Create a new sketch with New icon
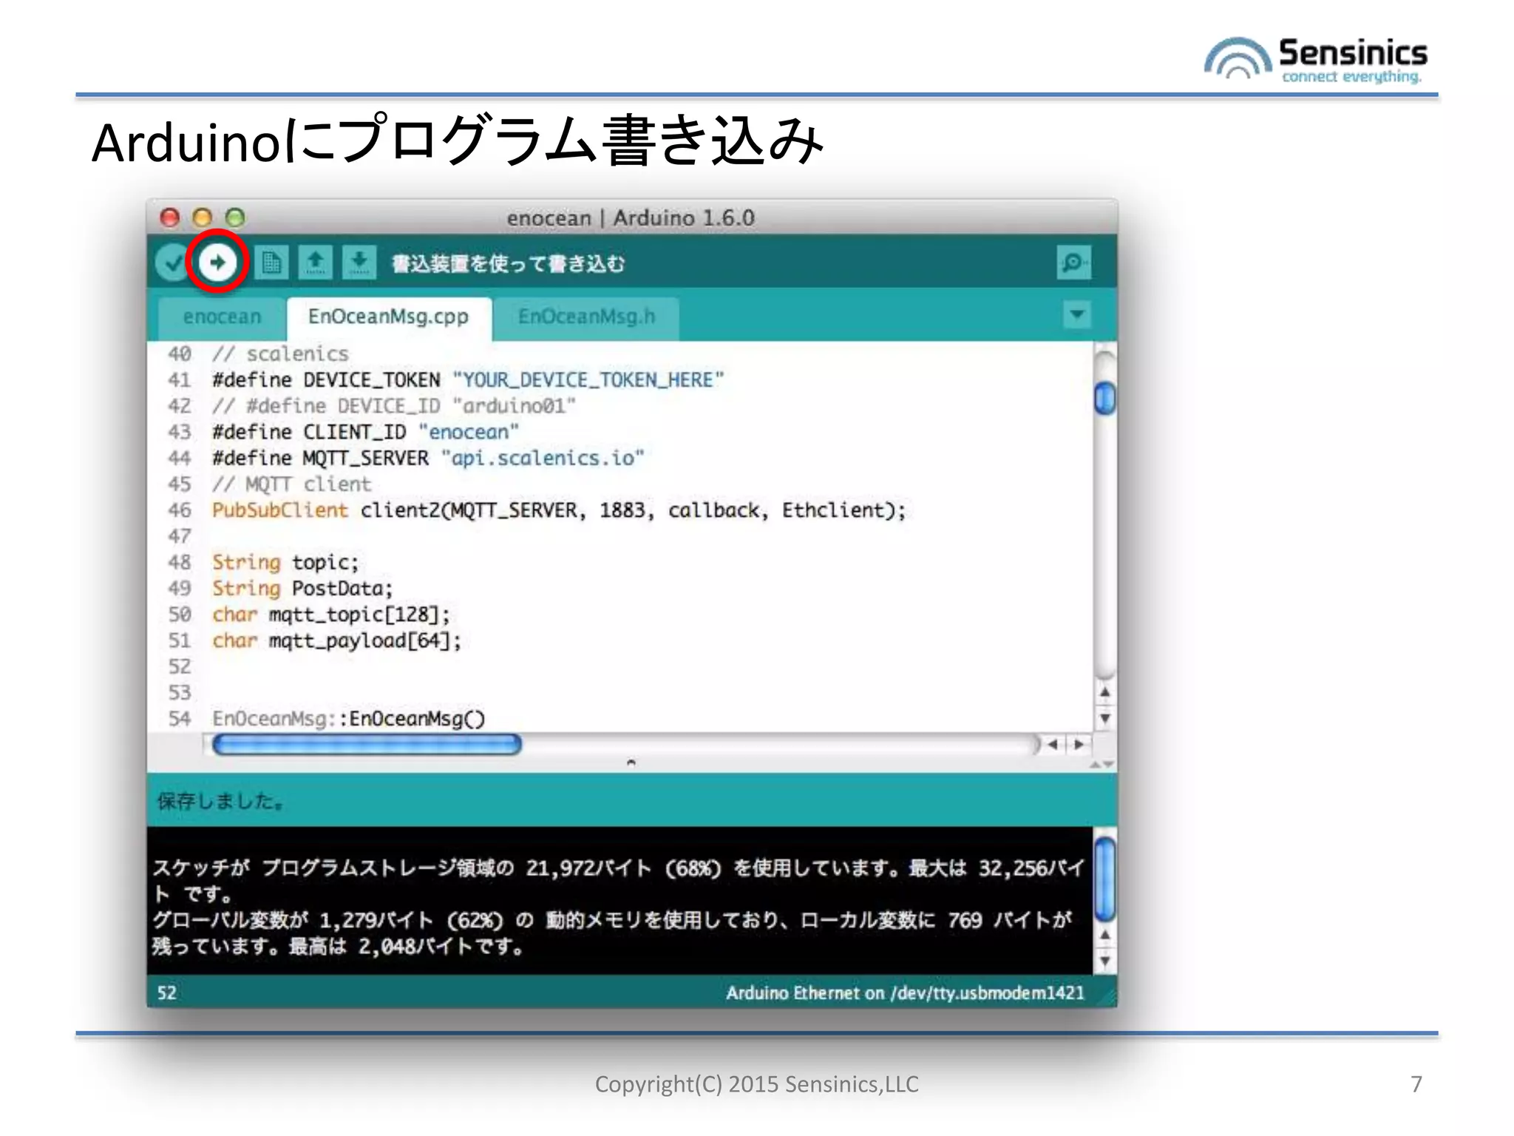The width and height of the screenshot is (1514, 1136). tap(271, 263)
